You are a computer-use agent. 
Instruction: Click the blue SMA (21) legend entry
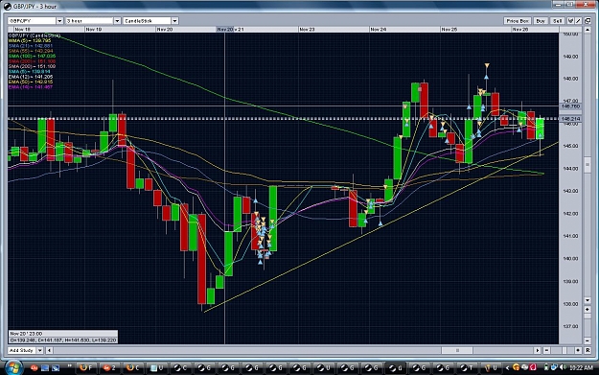[x=31, y=46]
